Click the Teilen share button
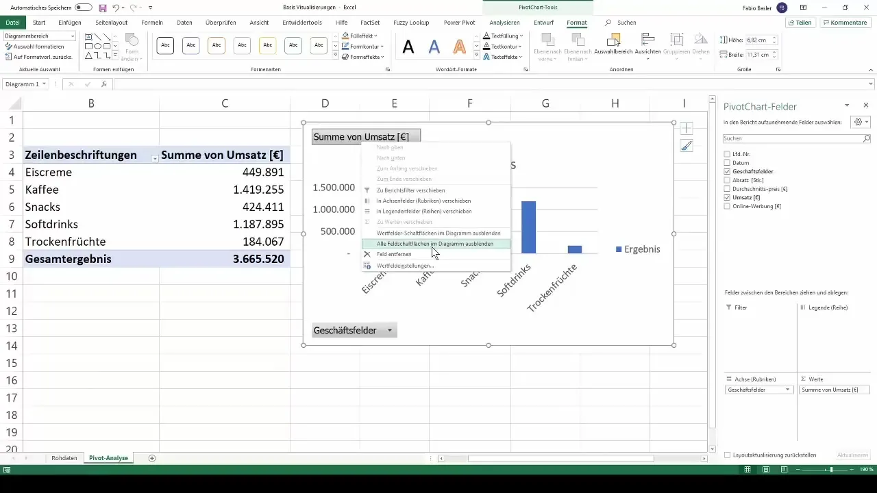The height and width of the screenshot is (493, 877). [800, 23]
